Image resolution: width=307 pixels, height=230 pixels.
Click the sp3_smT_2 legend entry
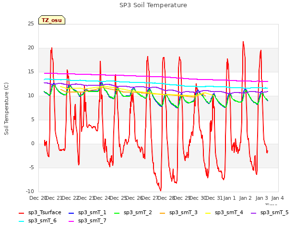click(133, 213)
